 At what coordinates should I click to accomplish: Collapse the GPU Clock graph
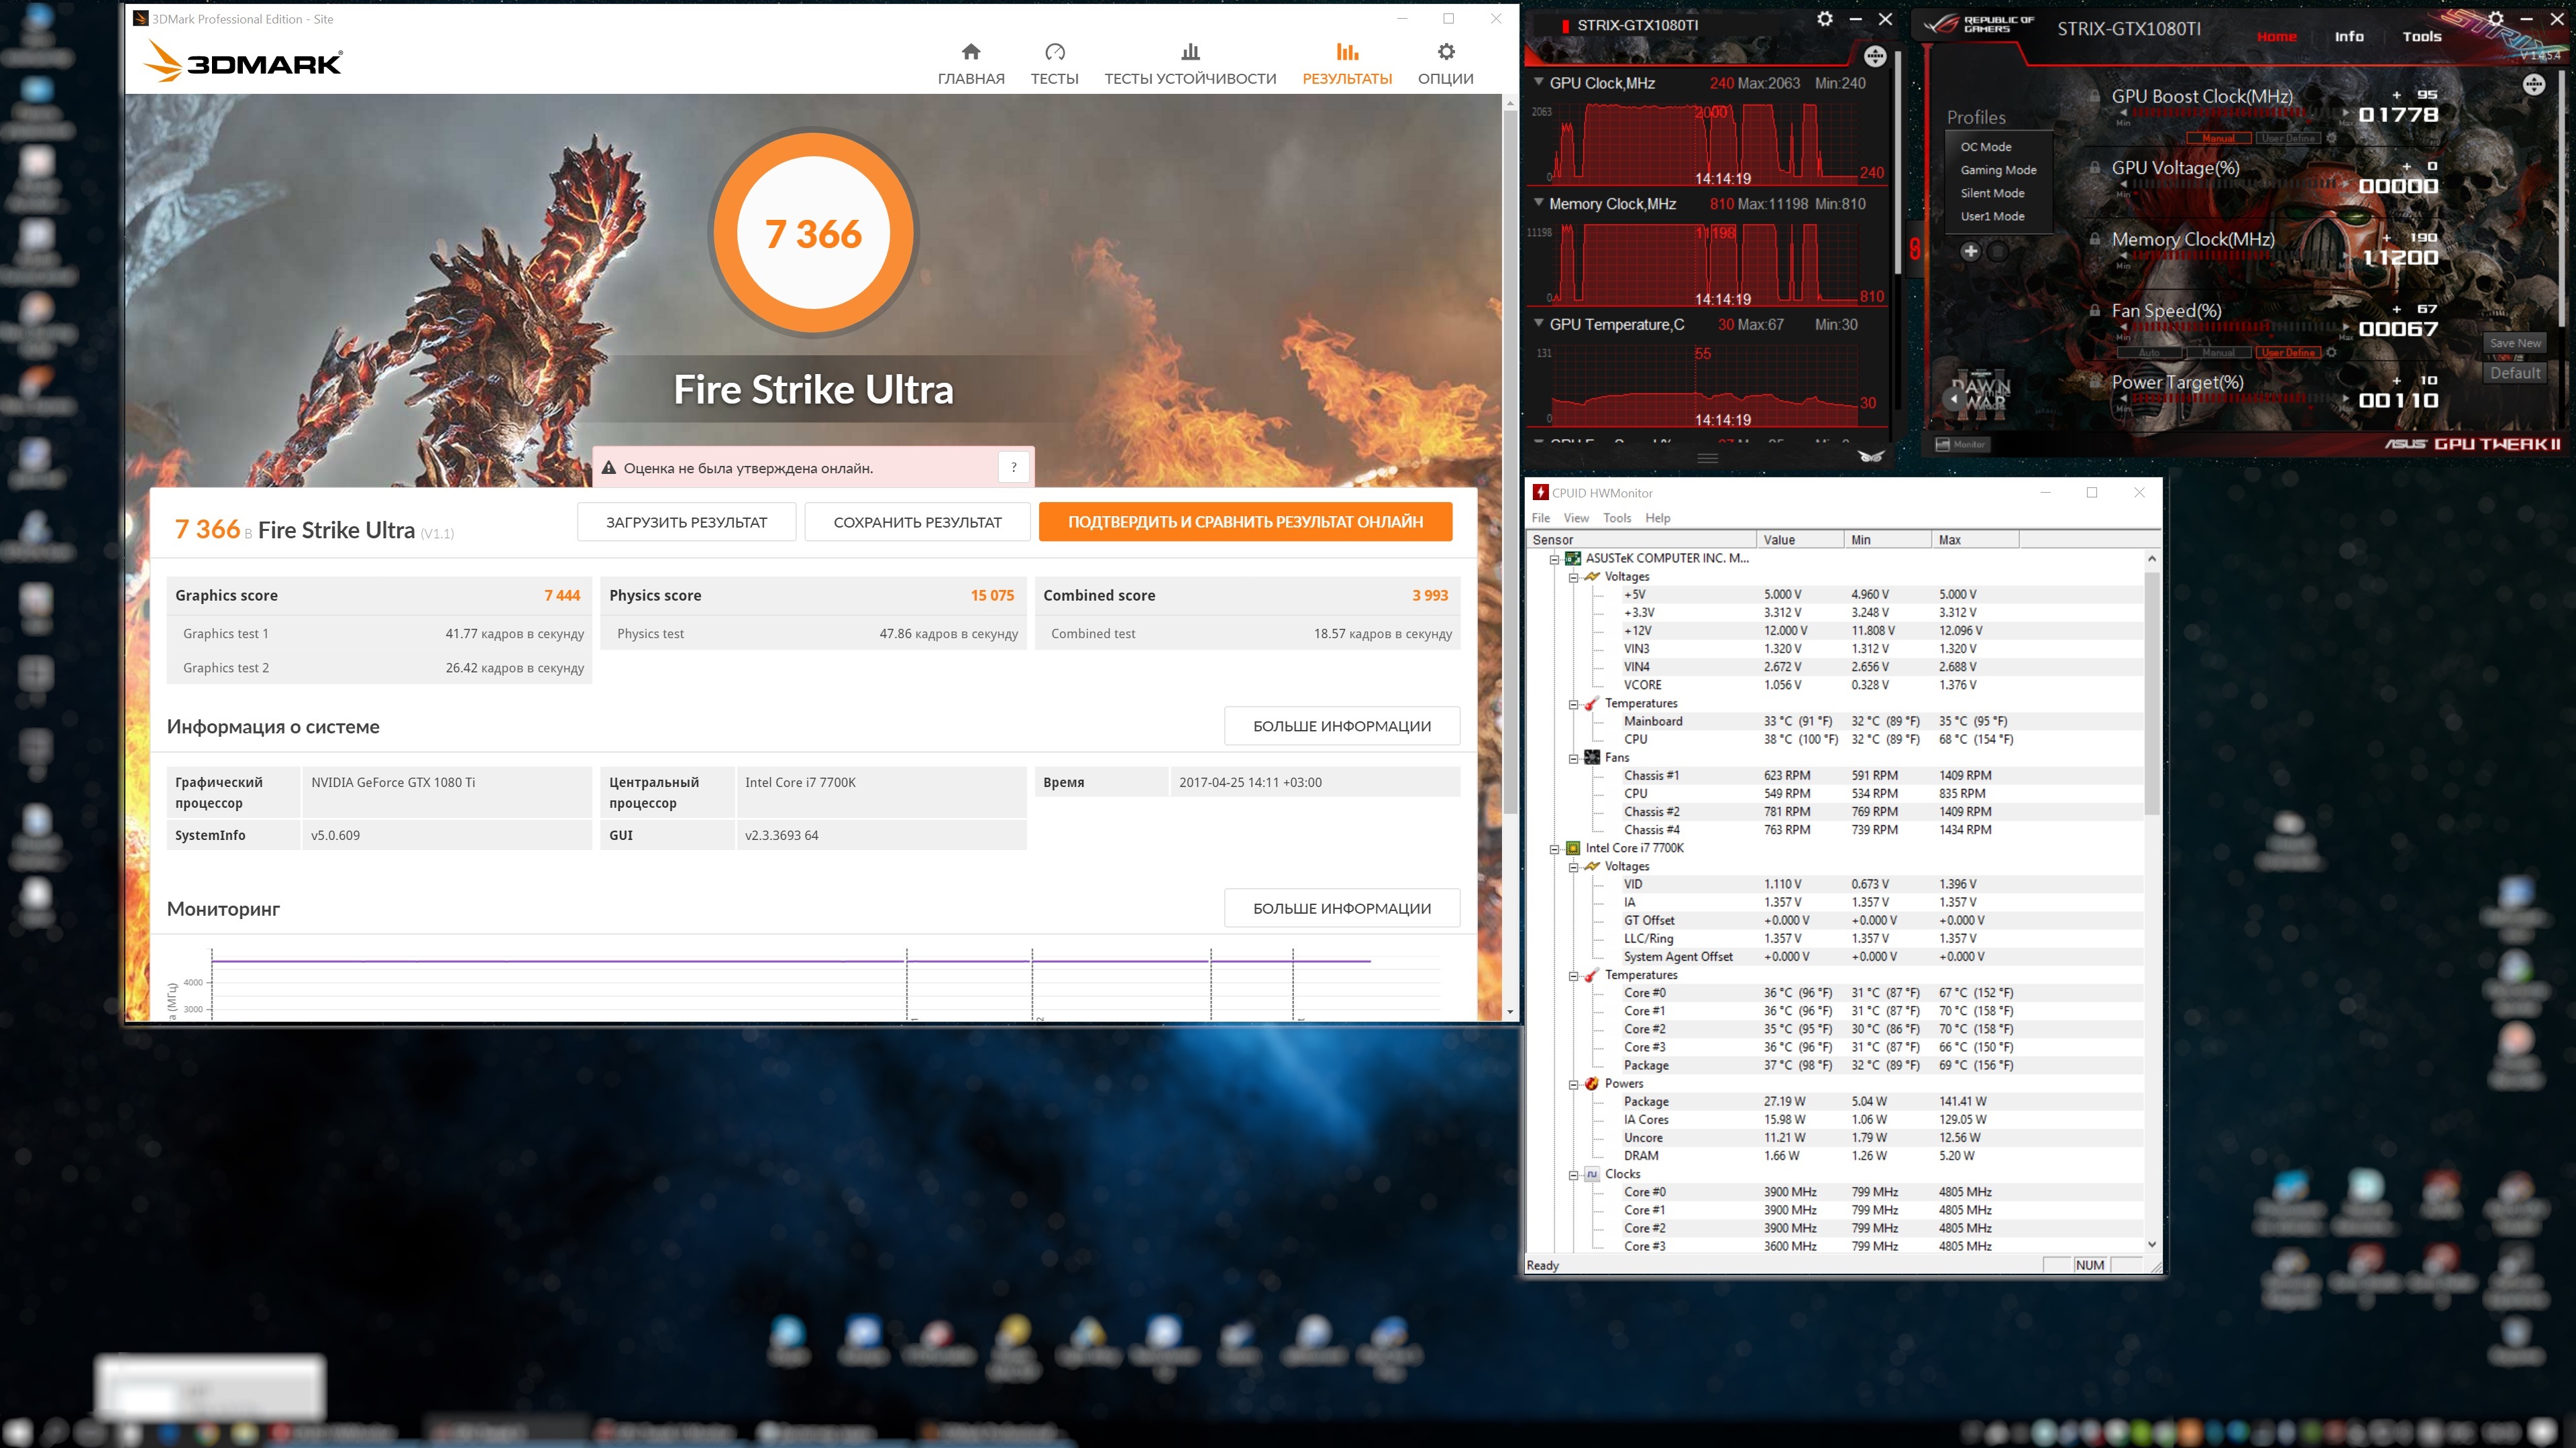1538,82
